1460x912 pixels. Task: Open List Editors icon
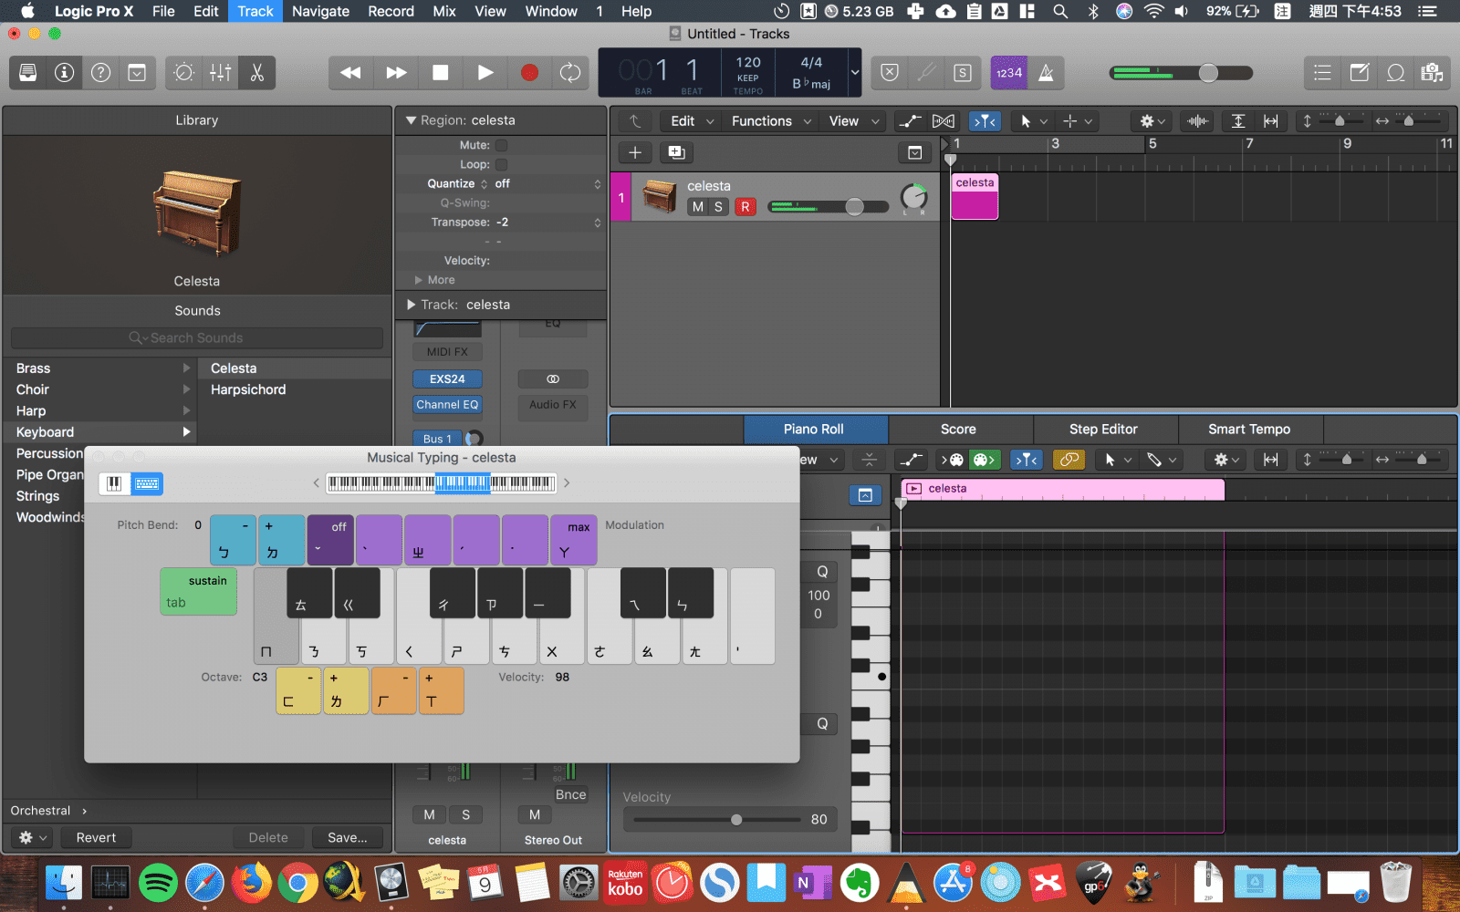click(1322, 73)
